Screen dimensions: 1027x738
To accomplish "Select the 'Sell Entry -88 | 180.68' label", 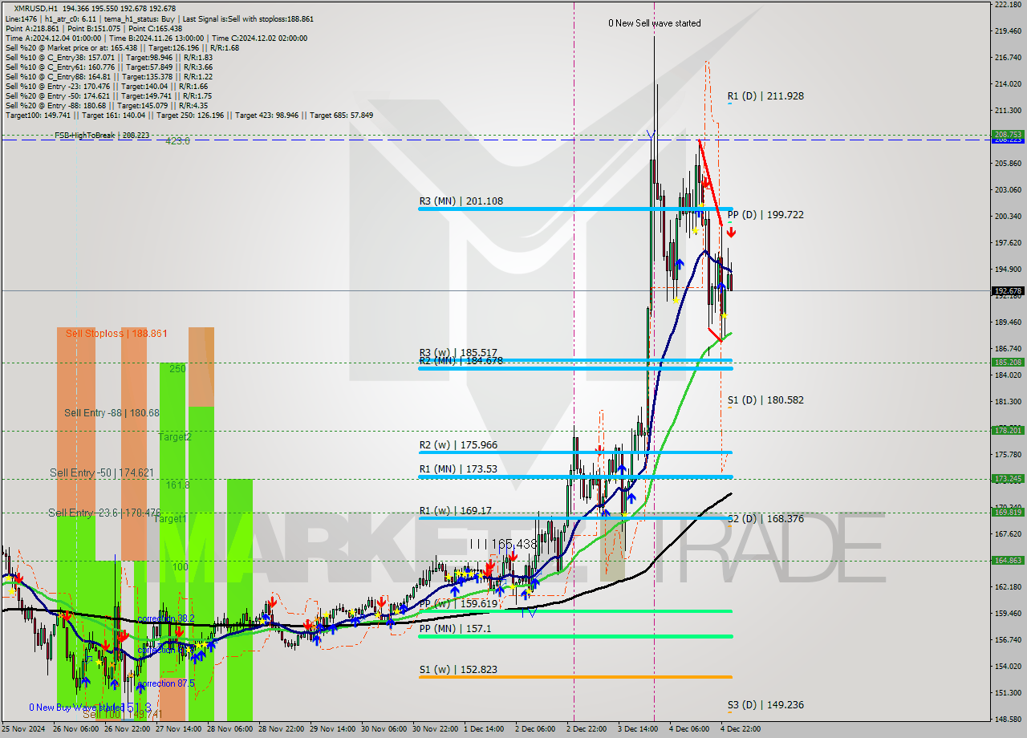I will (112, 413).
